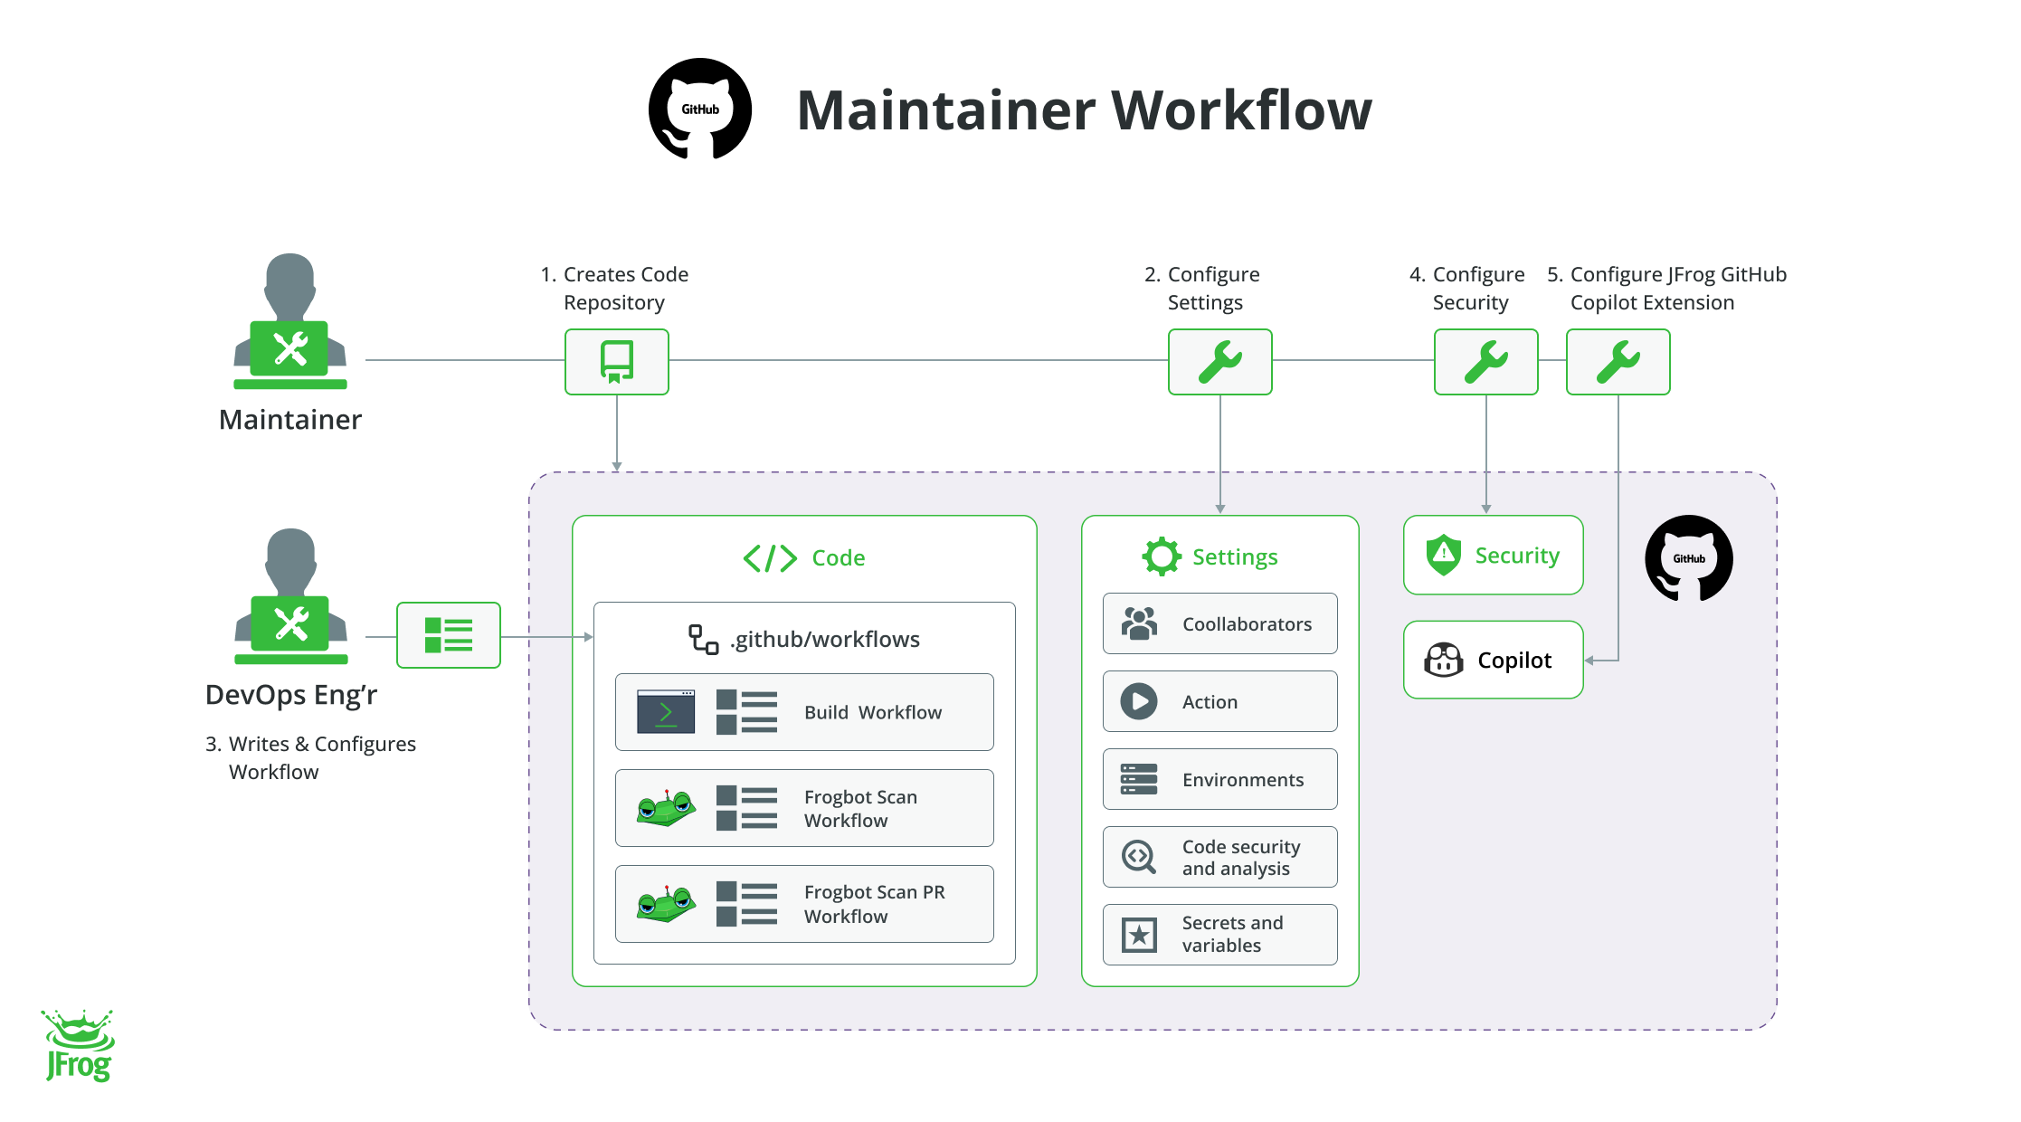
Task: Select the Frogbot Scan PR Workflow item
Action: [x=804, y=904]
